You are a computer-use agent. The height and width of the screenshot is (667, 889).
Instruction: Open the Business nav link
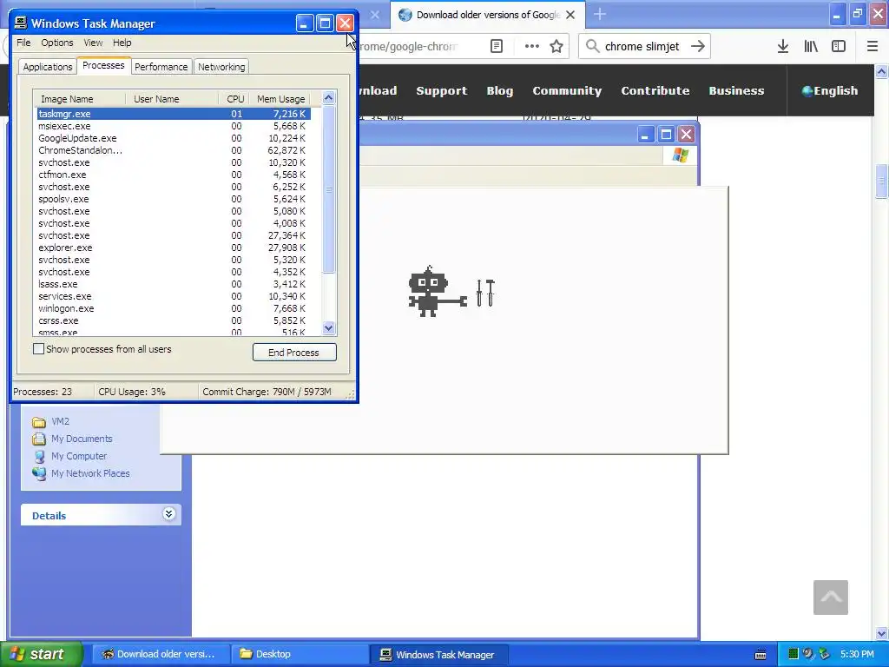[736, 90]
